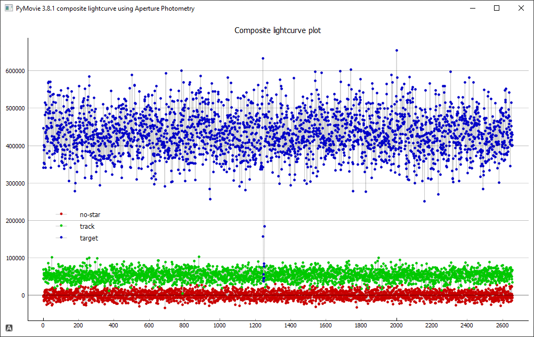Viewport: 534px width, 337px height.
Task: Select the 'track' legend label
Action: point(87,227)
